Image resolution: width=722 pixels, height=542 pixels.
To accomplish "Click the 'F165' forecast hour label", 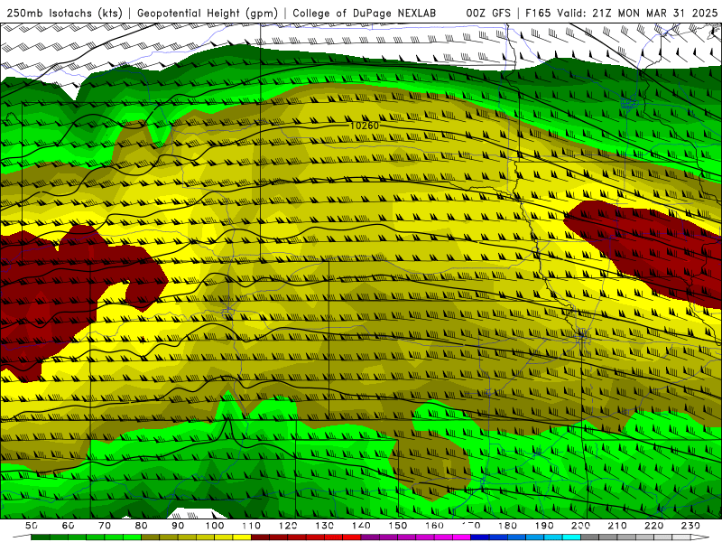I will 538,14.
